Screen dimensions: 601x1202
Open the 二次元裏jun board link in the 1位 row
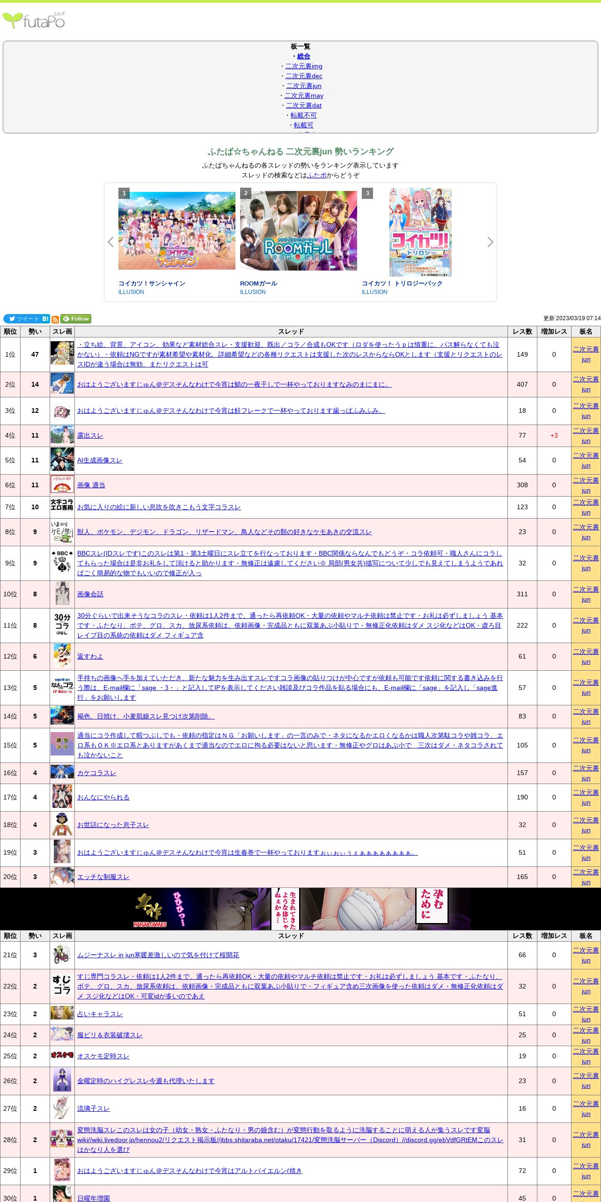pos(586,354)
